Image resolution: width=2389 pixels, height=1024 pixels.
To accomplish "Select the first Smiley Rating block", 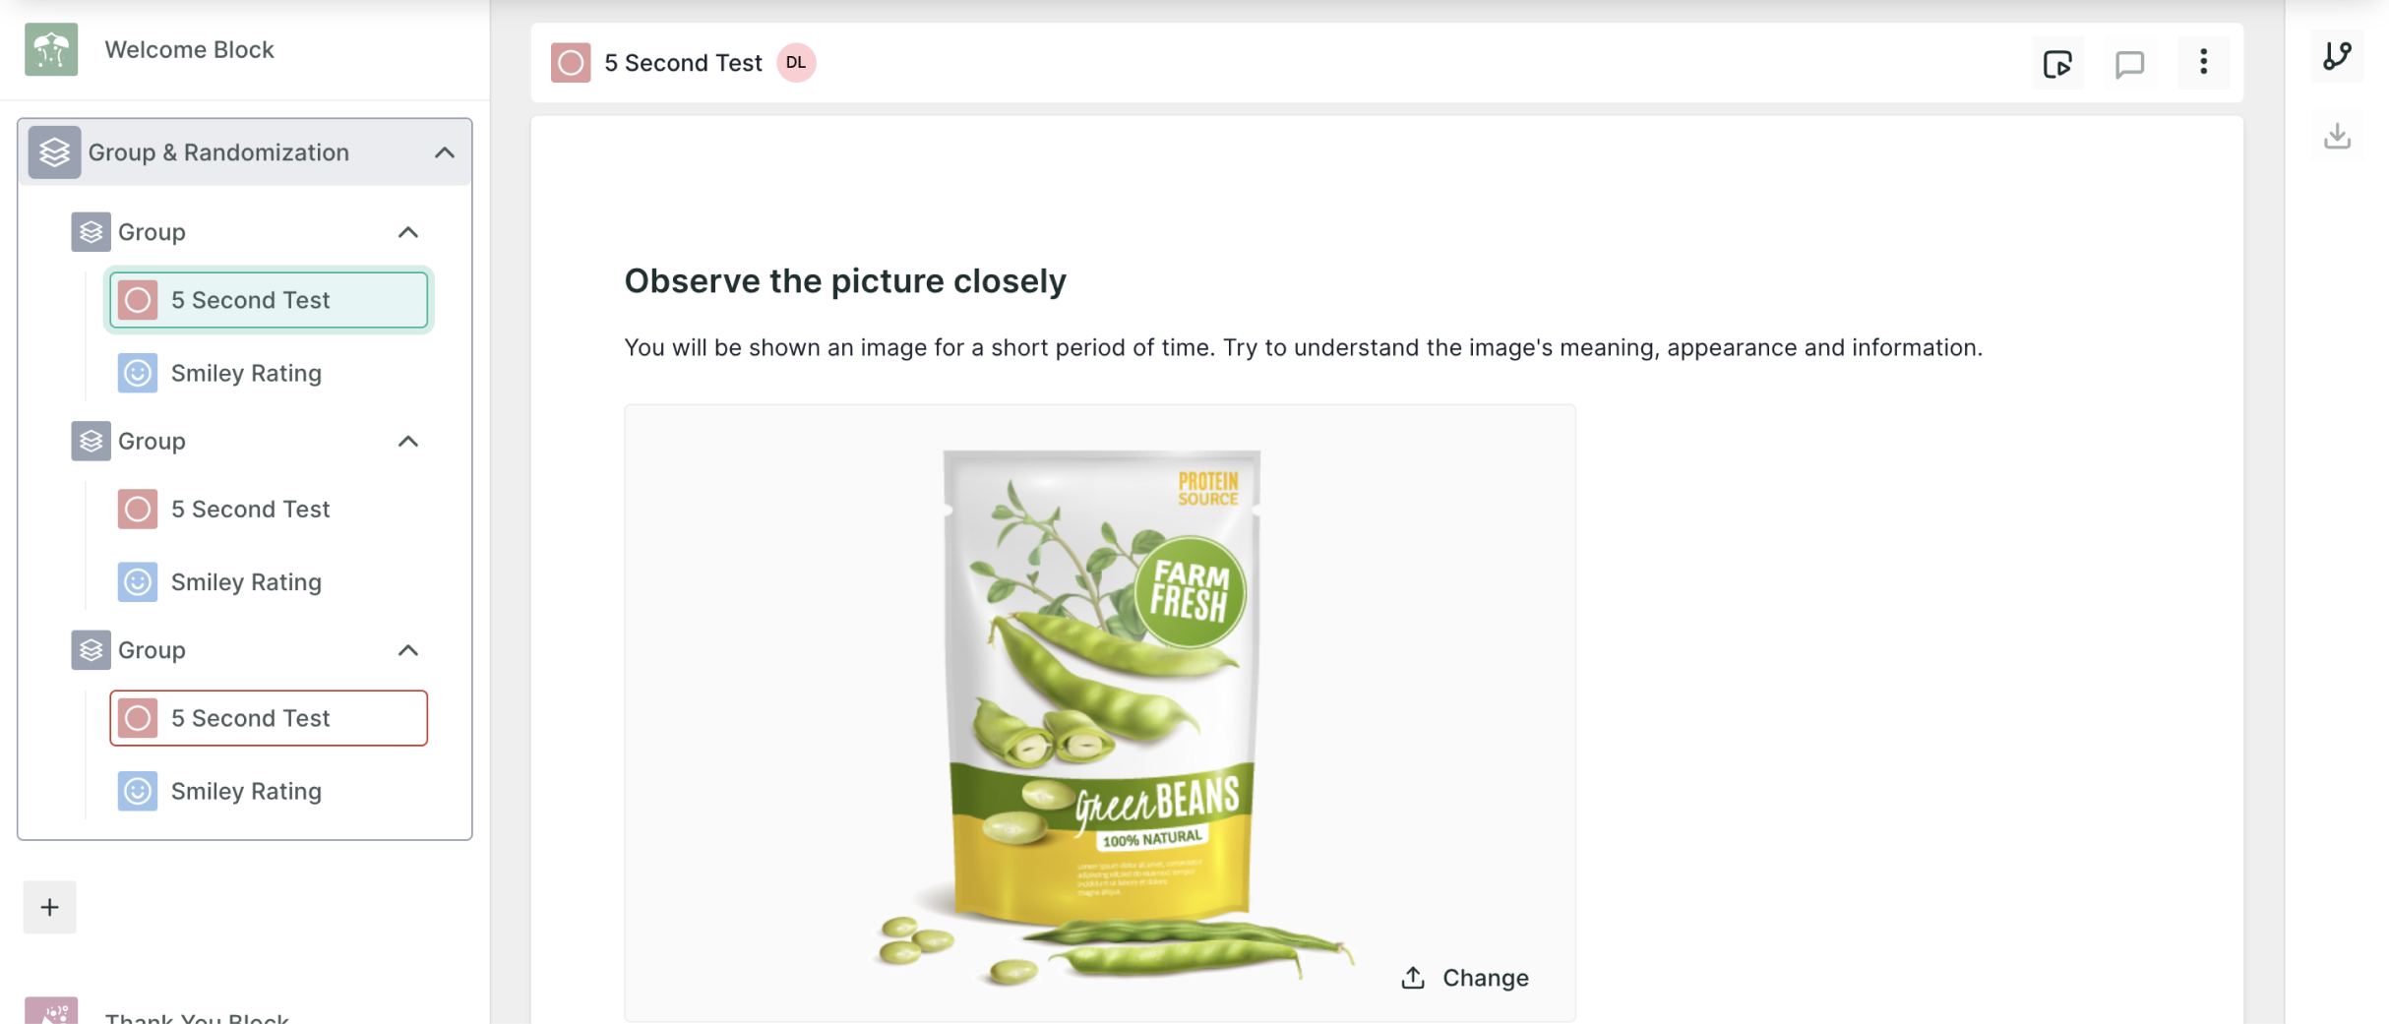I will pos(269,374).
